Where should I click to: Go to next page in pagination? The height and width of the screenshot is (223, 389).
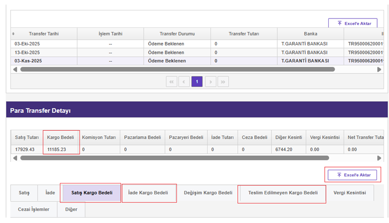(x=210, y=82)
